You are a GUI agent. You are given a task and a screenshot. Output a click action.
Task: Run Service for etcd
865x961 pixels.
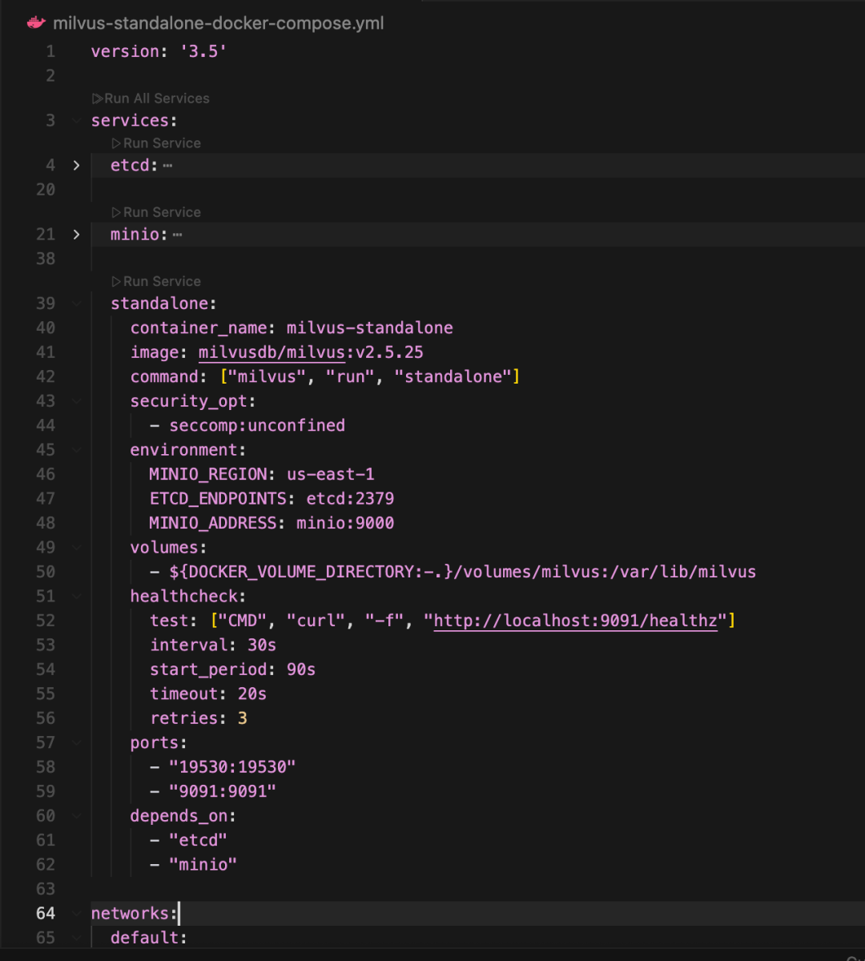coord(156,143)
